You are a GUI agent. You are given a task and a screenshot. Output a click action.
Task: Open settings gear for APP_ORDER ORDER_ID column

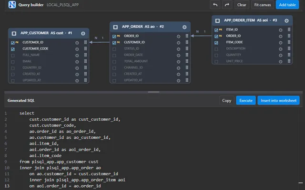tap(178, 37)
